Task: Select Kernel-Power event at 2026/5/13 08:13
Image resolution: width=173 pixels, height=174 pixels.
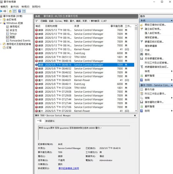Action: tap(85, 49)
